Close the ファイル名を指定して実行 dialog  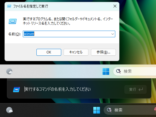[x=115, y=6]
